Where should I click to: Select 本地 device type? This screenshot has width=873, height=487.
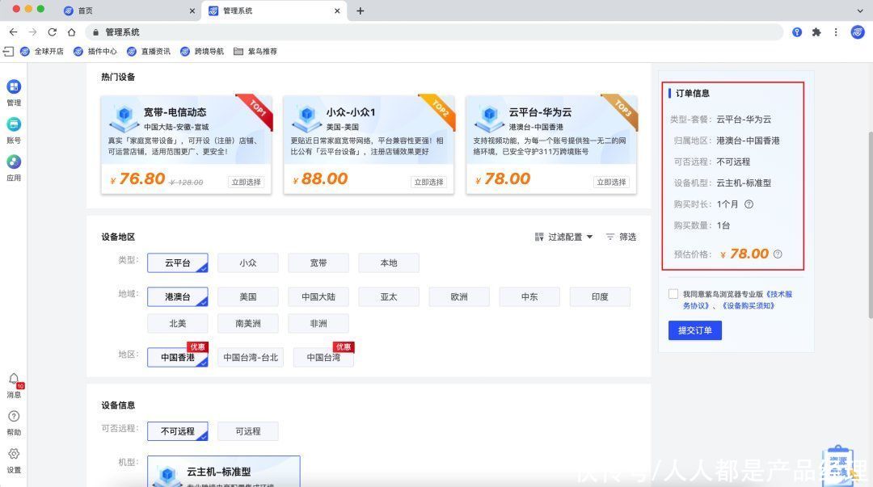389,262
